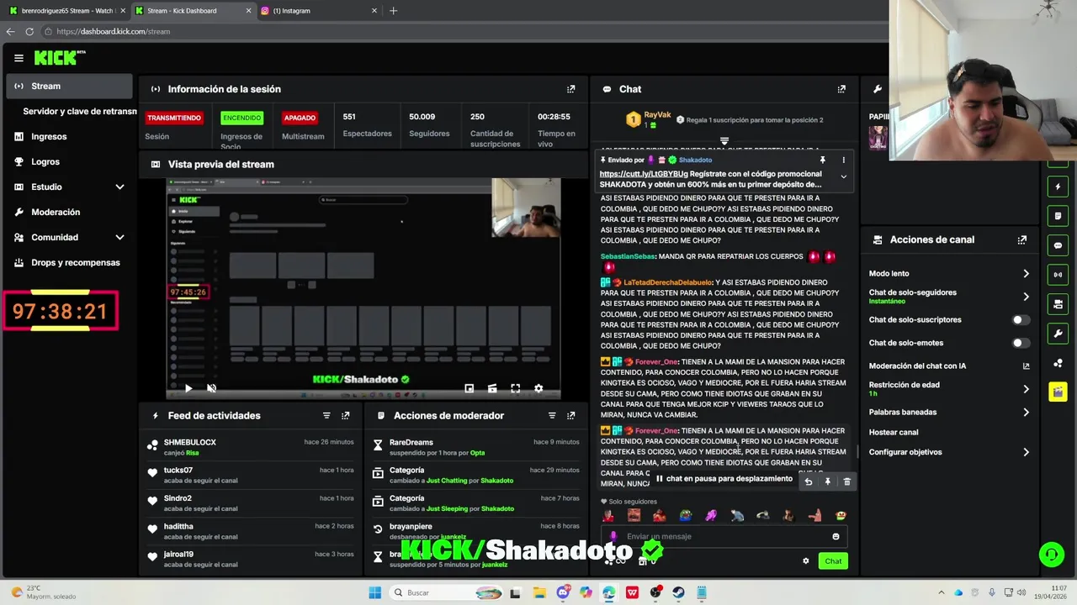The width and height of the screenshot is (1077, 605).
Task: Open the cutt.ly link in pinned message
Action: [643, 173]
